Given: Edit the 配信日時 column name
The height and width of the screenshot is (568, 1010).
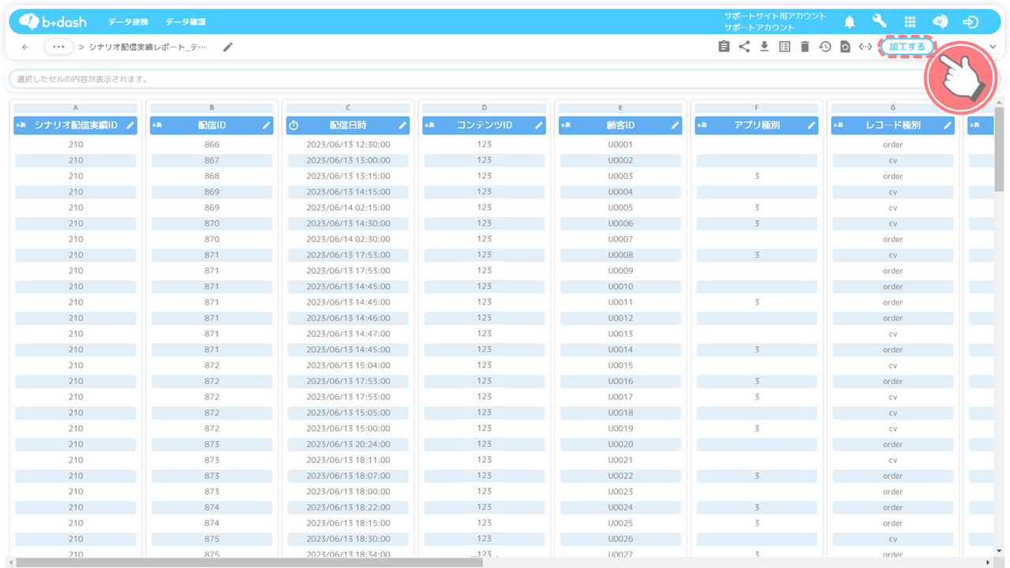Looking at the screenshot, I should pyautogui.click(x=402, y=125).
